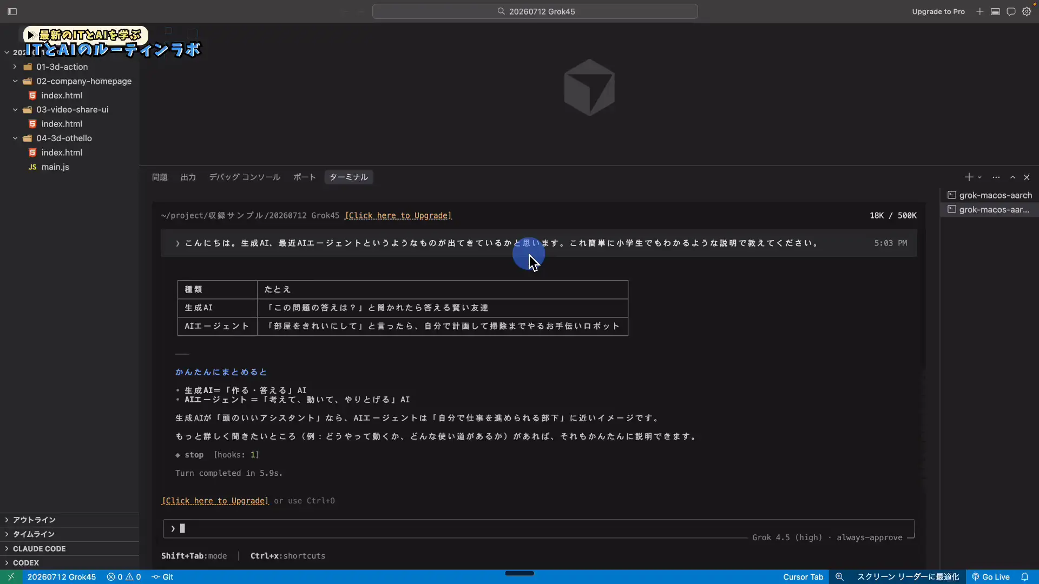Open index.html under 02-company-homepage
The height and width of the screenshot is (584, 1039).
(62, 96)
